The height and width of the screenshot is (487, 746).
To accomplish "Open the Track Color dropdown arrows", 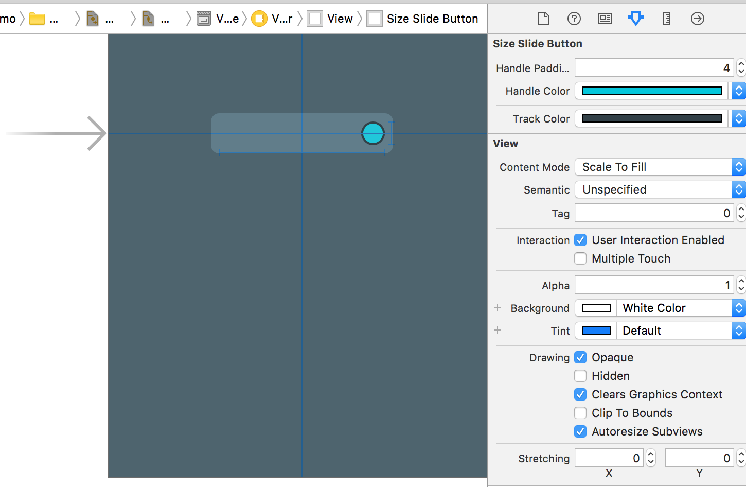I will point(739,118).
